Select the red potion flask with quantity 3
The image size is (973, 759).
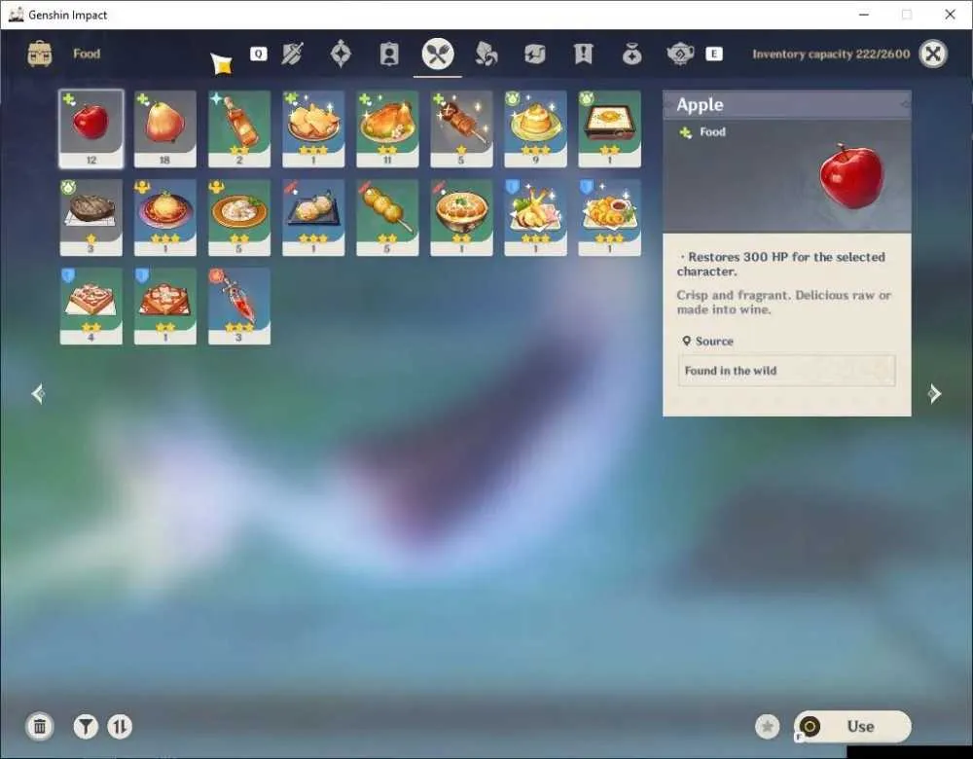point(239,306)
